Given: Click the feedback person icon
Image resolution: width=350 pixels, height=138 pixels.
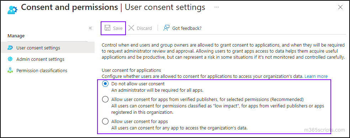Looking at the screenshot, I should (166, 28).
